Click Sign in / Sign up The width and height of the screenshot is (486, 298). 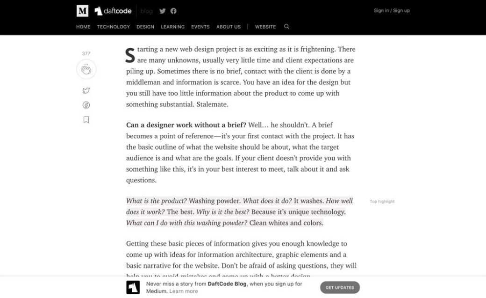click(x=392, y=11)
